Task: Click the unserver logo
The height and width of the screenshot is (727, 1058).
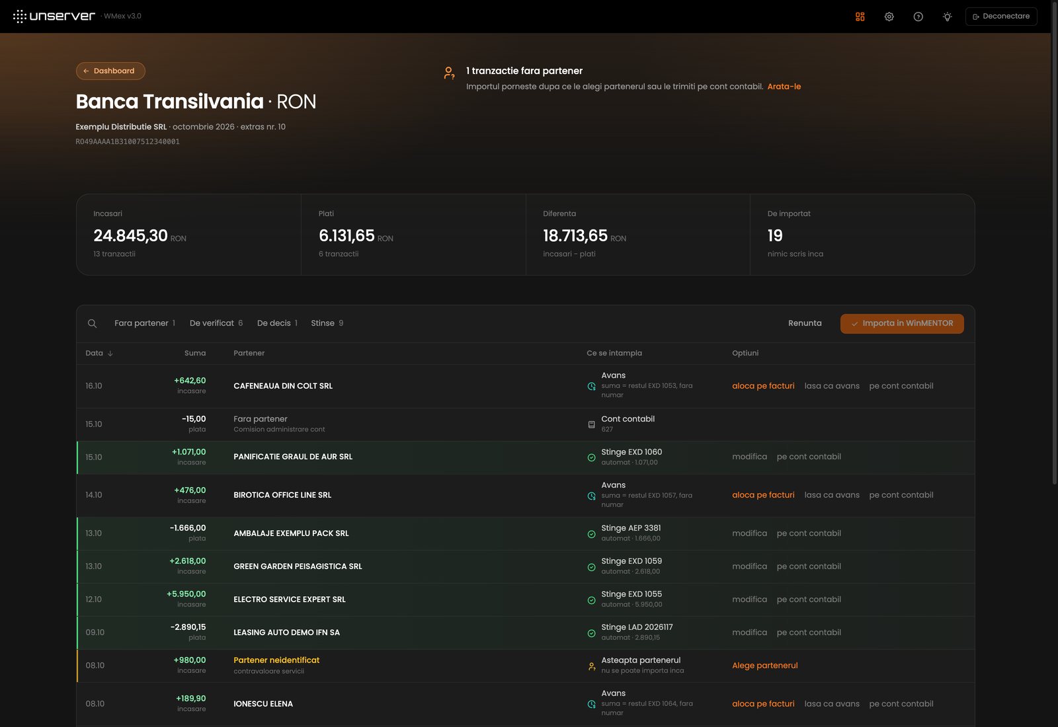Action: click(x=54, y=16)
